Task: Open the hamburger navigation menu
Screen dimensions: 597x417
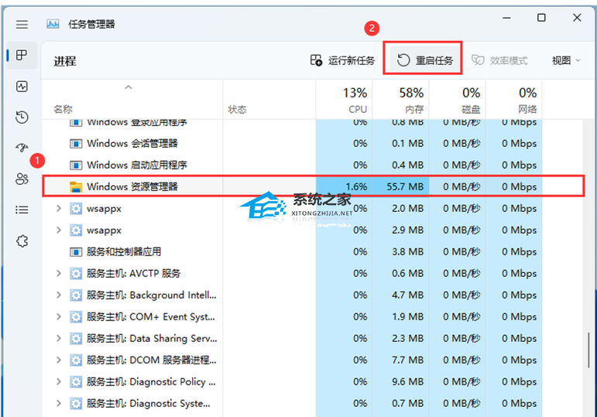Action: tap(22, 24)
